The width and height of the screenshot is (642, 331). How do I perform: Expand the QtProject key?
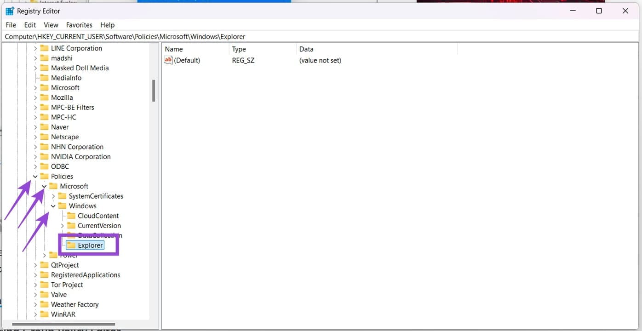coord(35,265)
